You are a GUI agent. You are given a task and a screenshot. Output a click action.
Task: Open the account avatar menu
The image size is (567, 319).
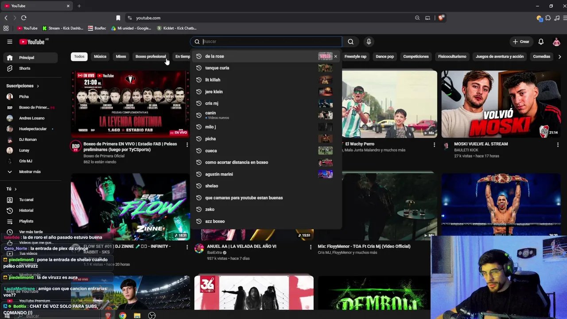[x=556, y=42]
